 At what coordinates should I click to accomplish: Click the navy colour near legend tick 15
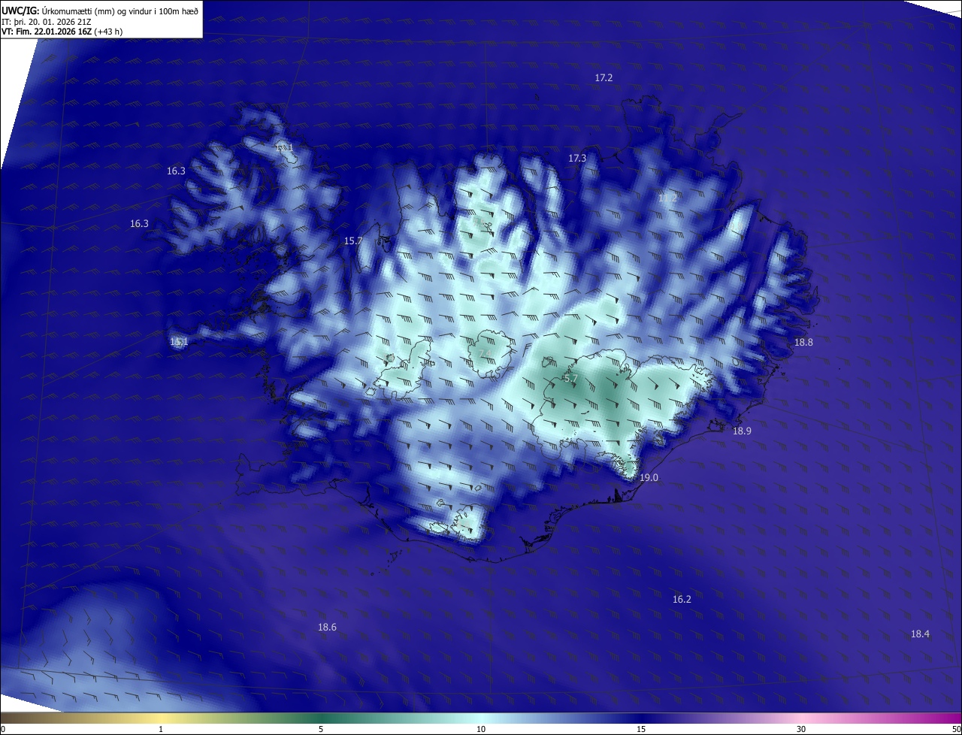tap(641, 718)
